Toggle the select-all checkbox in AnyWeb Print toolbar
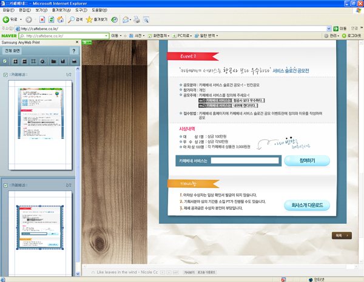 click(x=5, y=61)
